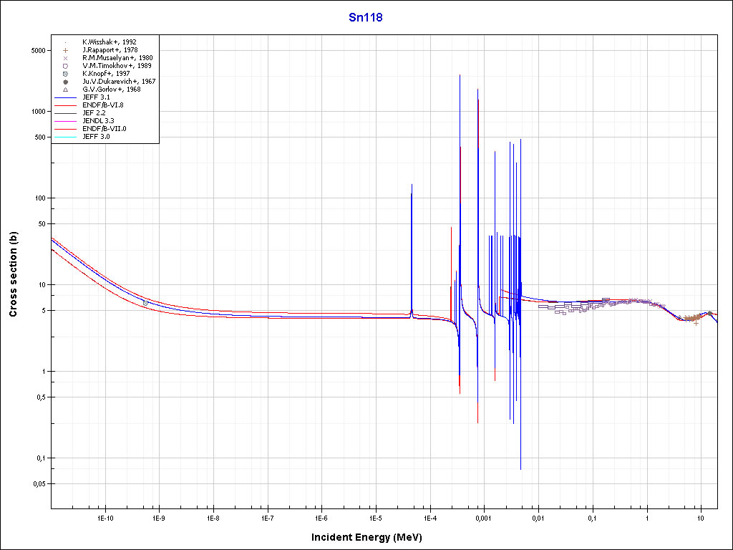
Task: Click the 1E-4 tick label on x-axis
Action: pyautogui.click(x=429, y=517)
